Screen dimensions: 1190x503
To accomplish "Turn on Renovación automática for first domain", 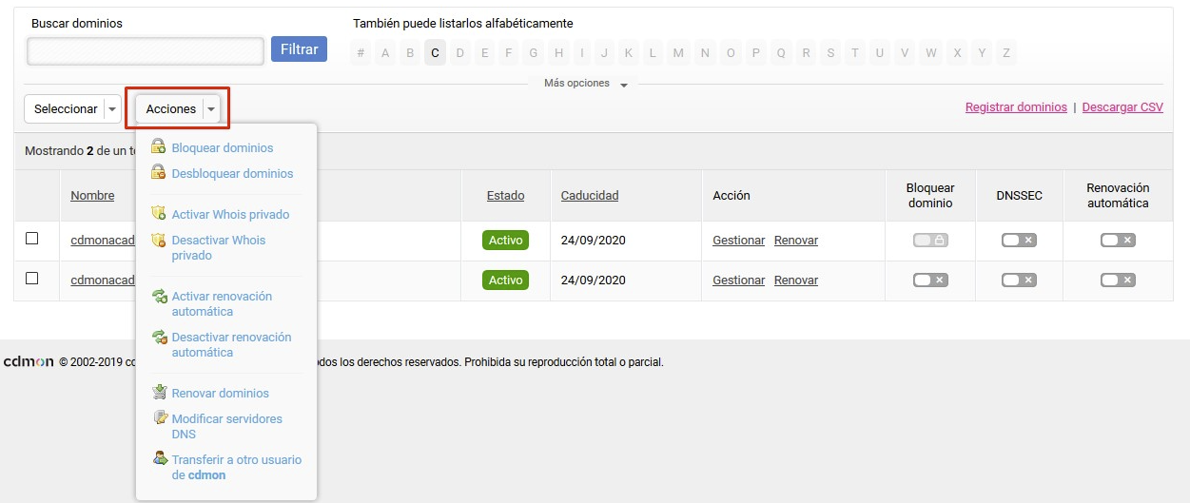I will coord(1118,241).
